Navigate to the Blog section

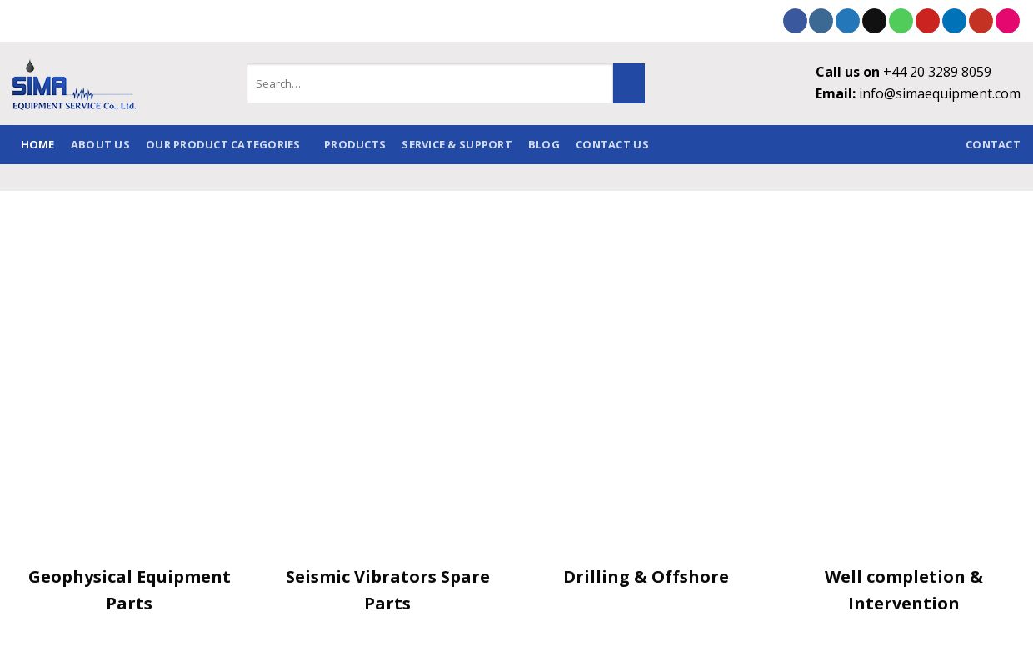(x=544, y=144)
